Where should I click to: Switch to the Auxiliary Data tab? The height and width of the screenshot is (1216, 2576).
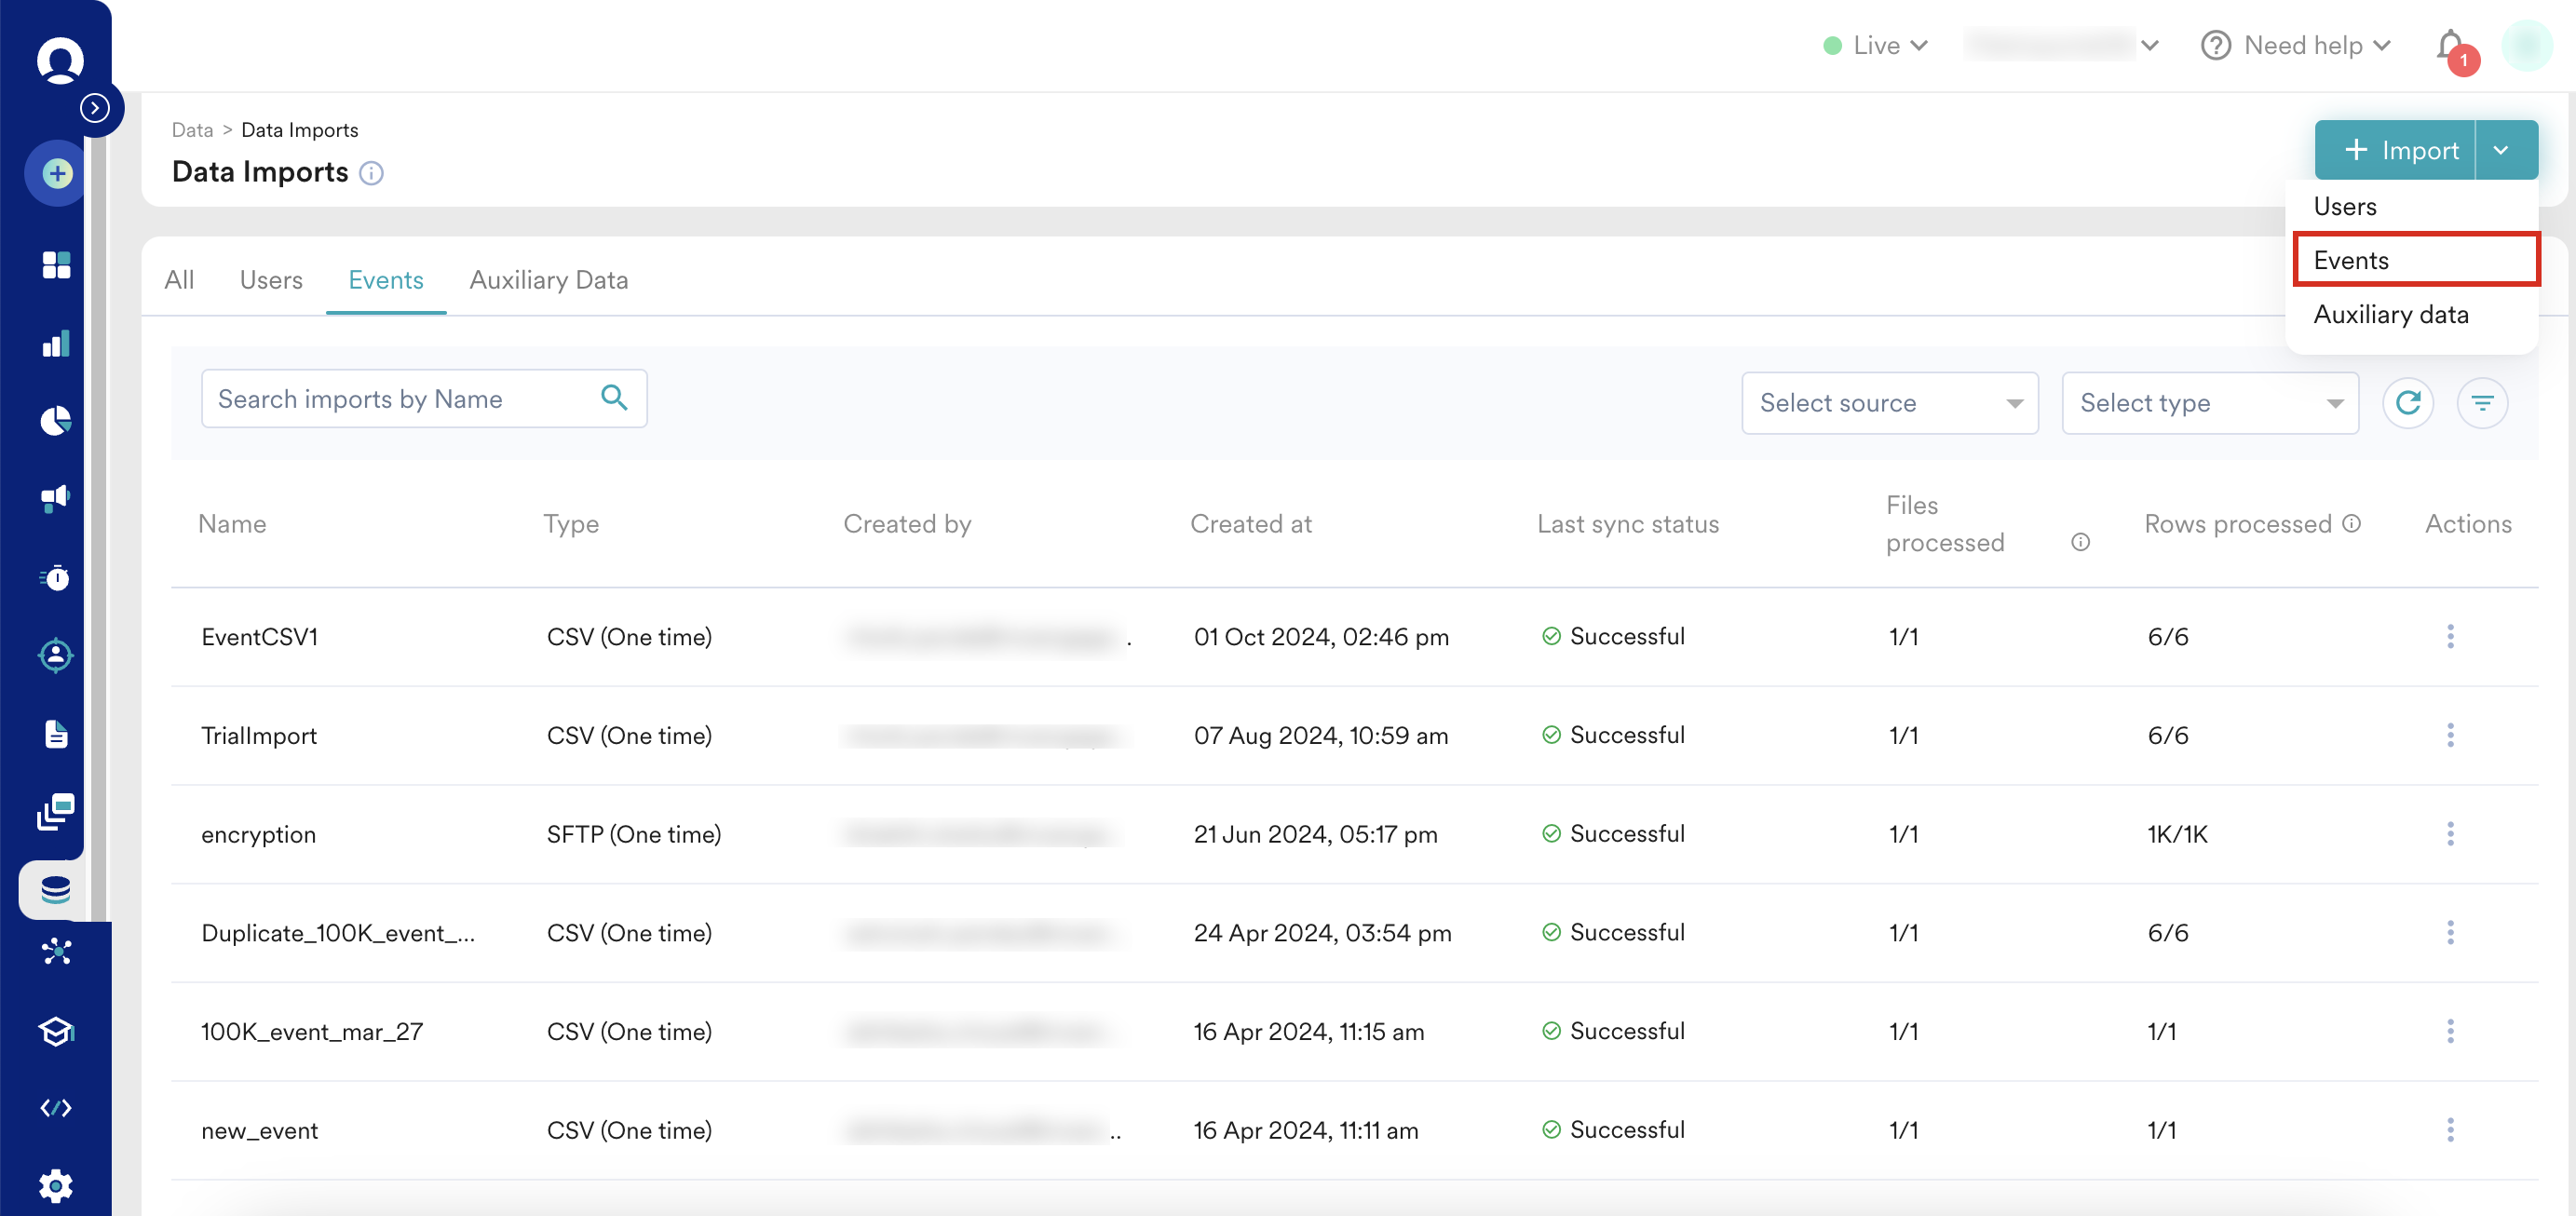point(548,280)
